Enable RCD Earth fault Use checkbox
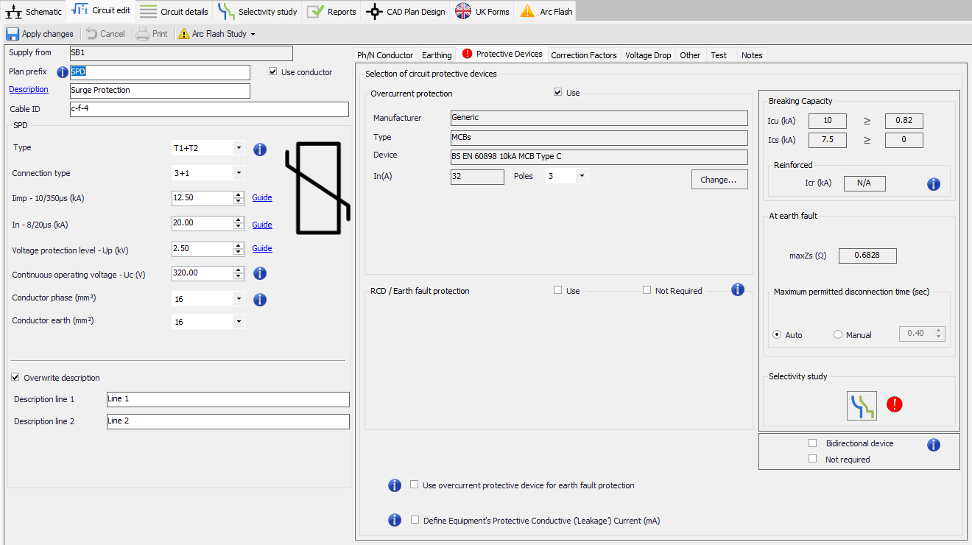The width and height of the screenshot is (972, 545). coord(558,290)
